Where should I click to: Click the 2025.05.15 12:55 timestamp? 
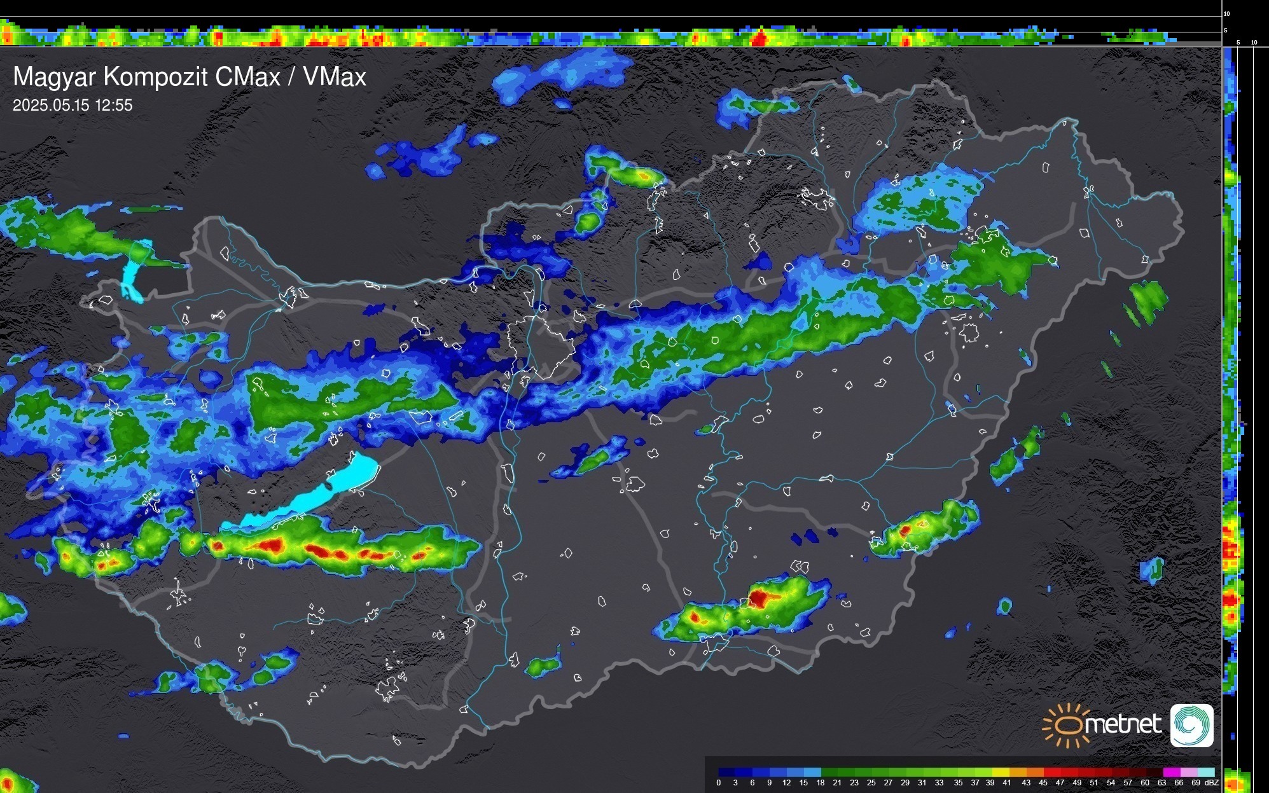click(x=73, y=106)
